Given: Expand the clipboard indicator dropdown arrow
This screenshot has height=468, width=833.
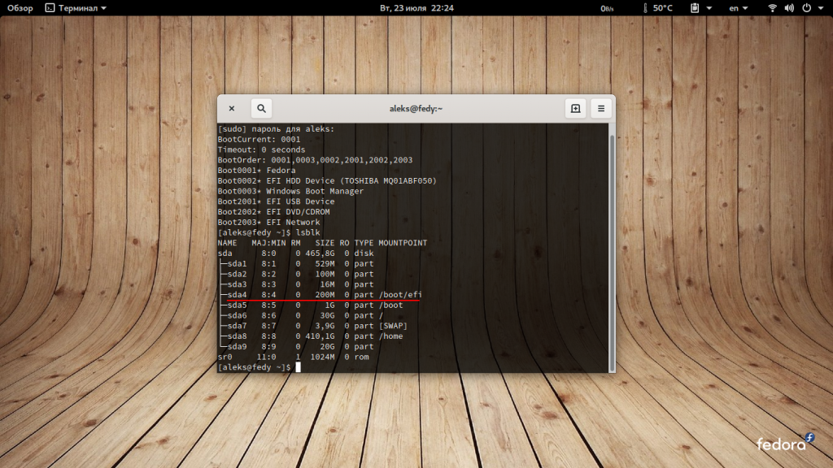Looking at the screenshot, I should [x=709, y=8].
